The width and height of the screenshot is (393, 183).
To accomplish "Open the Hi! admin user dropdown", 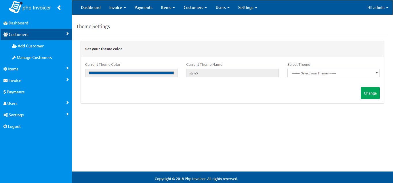I will point(377,7).
